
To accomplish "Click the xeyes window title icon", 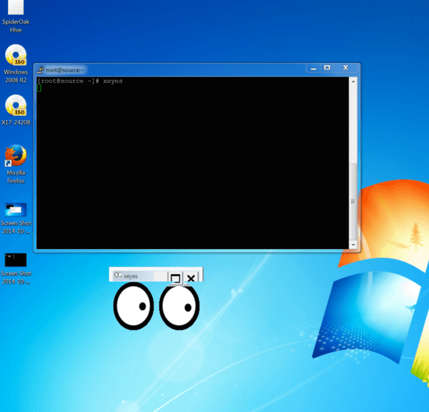I will 118,275.
